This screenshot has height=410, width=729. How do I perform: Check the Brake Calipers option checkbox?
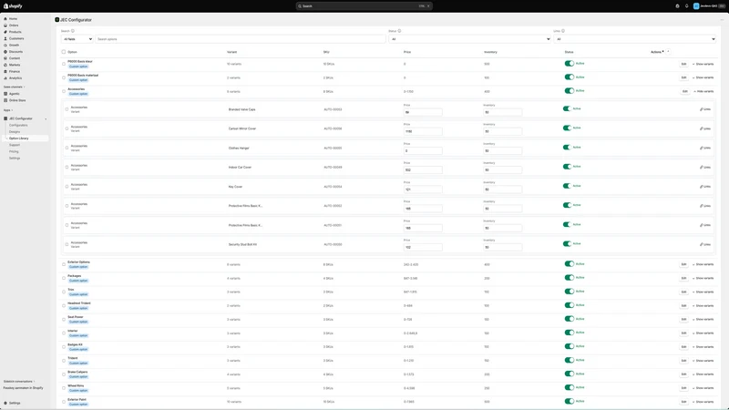(64, 374)
